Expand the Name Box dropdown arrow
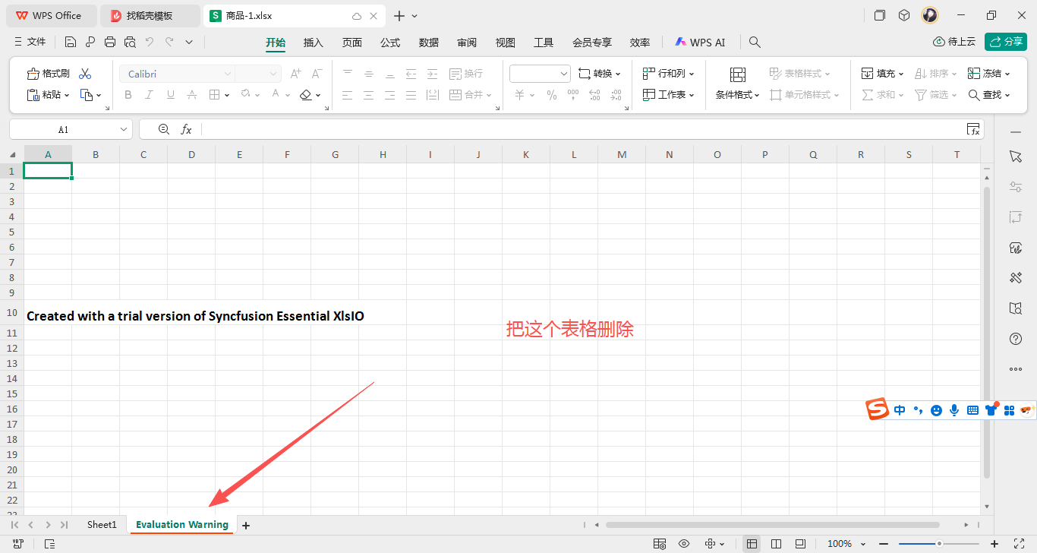The image size is (1037, 553). [x=124, y=130]
